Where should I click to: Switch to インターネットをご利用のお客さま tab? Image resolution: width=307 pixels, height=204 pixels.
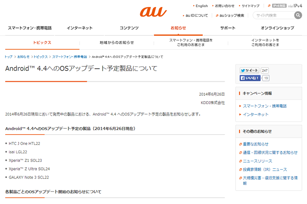coord(265,42)
